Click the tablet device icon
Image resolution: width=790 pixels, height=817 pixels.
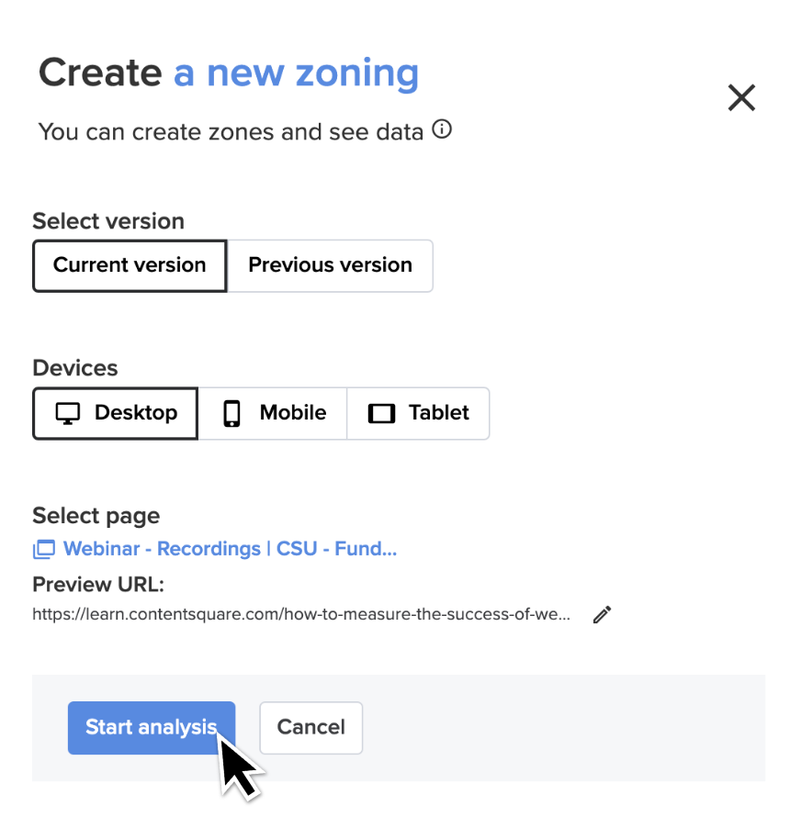[x=382, y=414]
